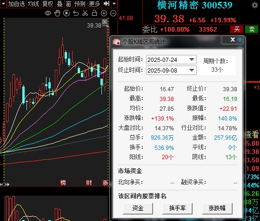Click the 换手 536.9% value
Image resolution: width=260 pixels, height=221 pixels.
coord(164,147)
